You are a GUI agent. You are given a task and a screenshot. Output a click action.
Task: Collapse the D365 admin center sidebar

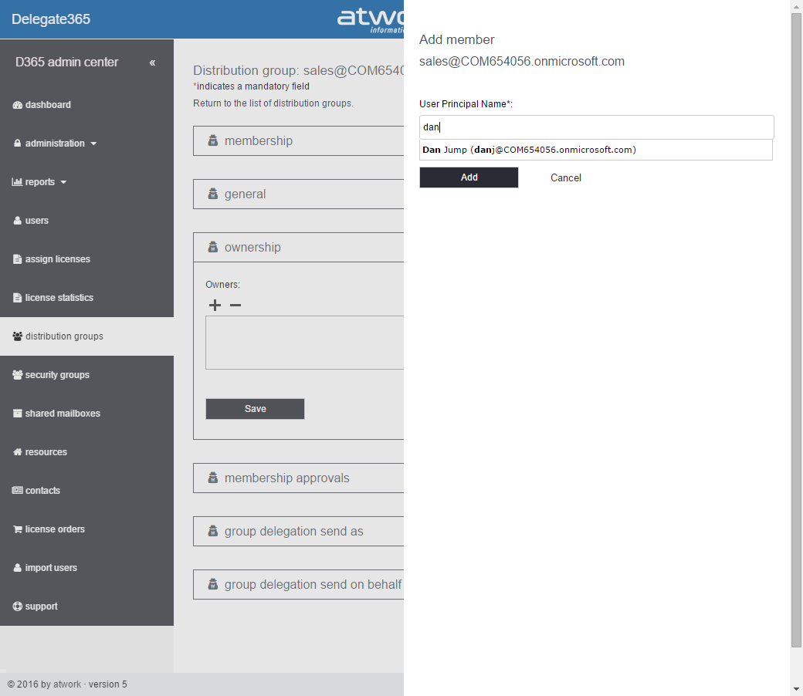point(153,63)
